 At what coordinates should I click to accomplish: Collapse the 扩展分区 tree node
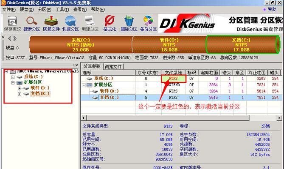pos(13,83)
